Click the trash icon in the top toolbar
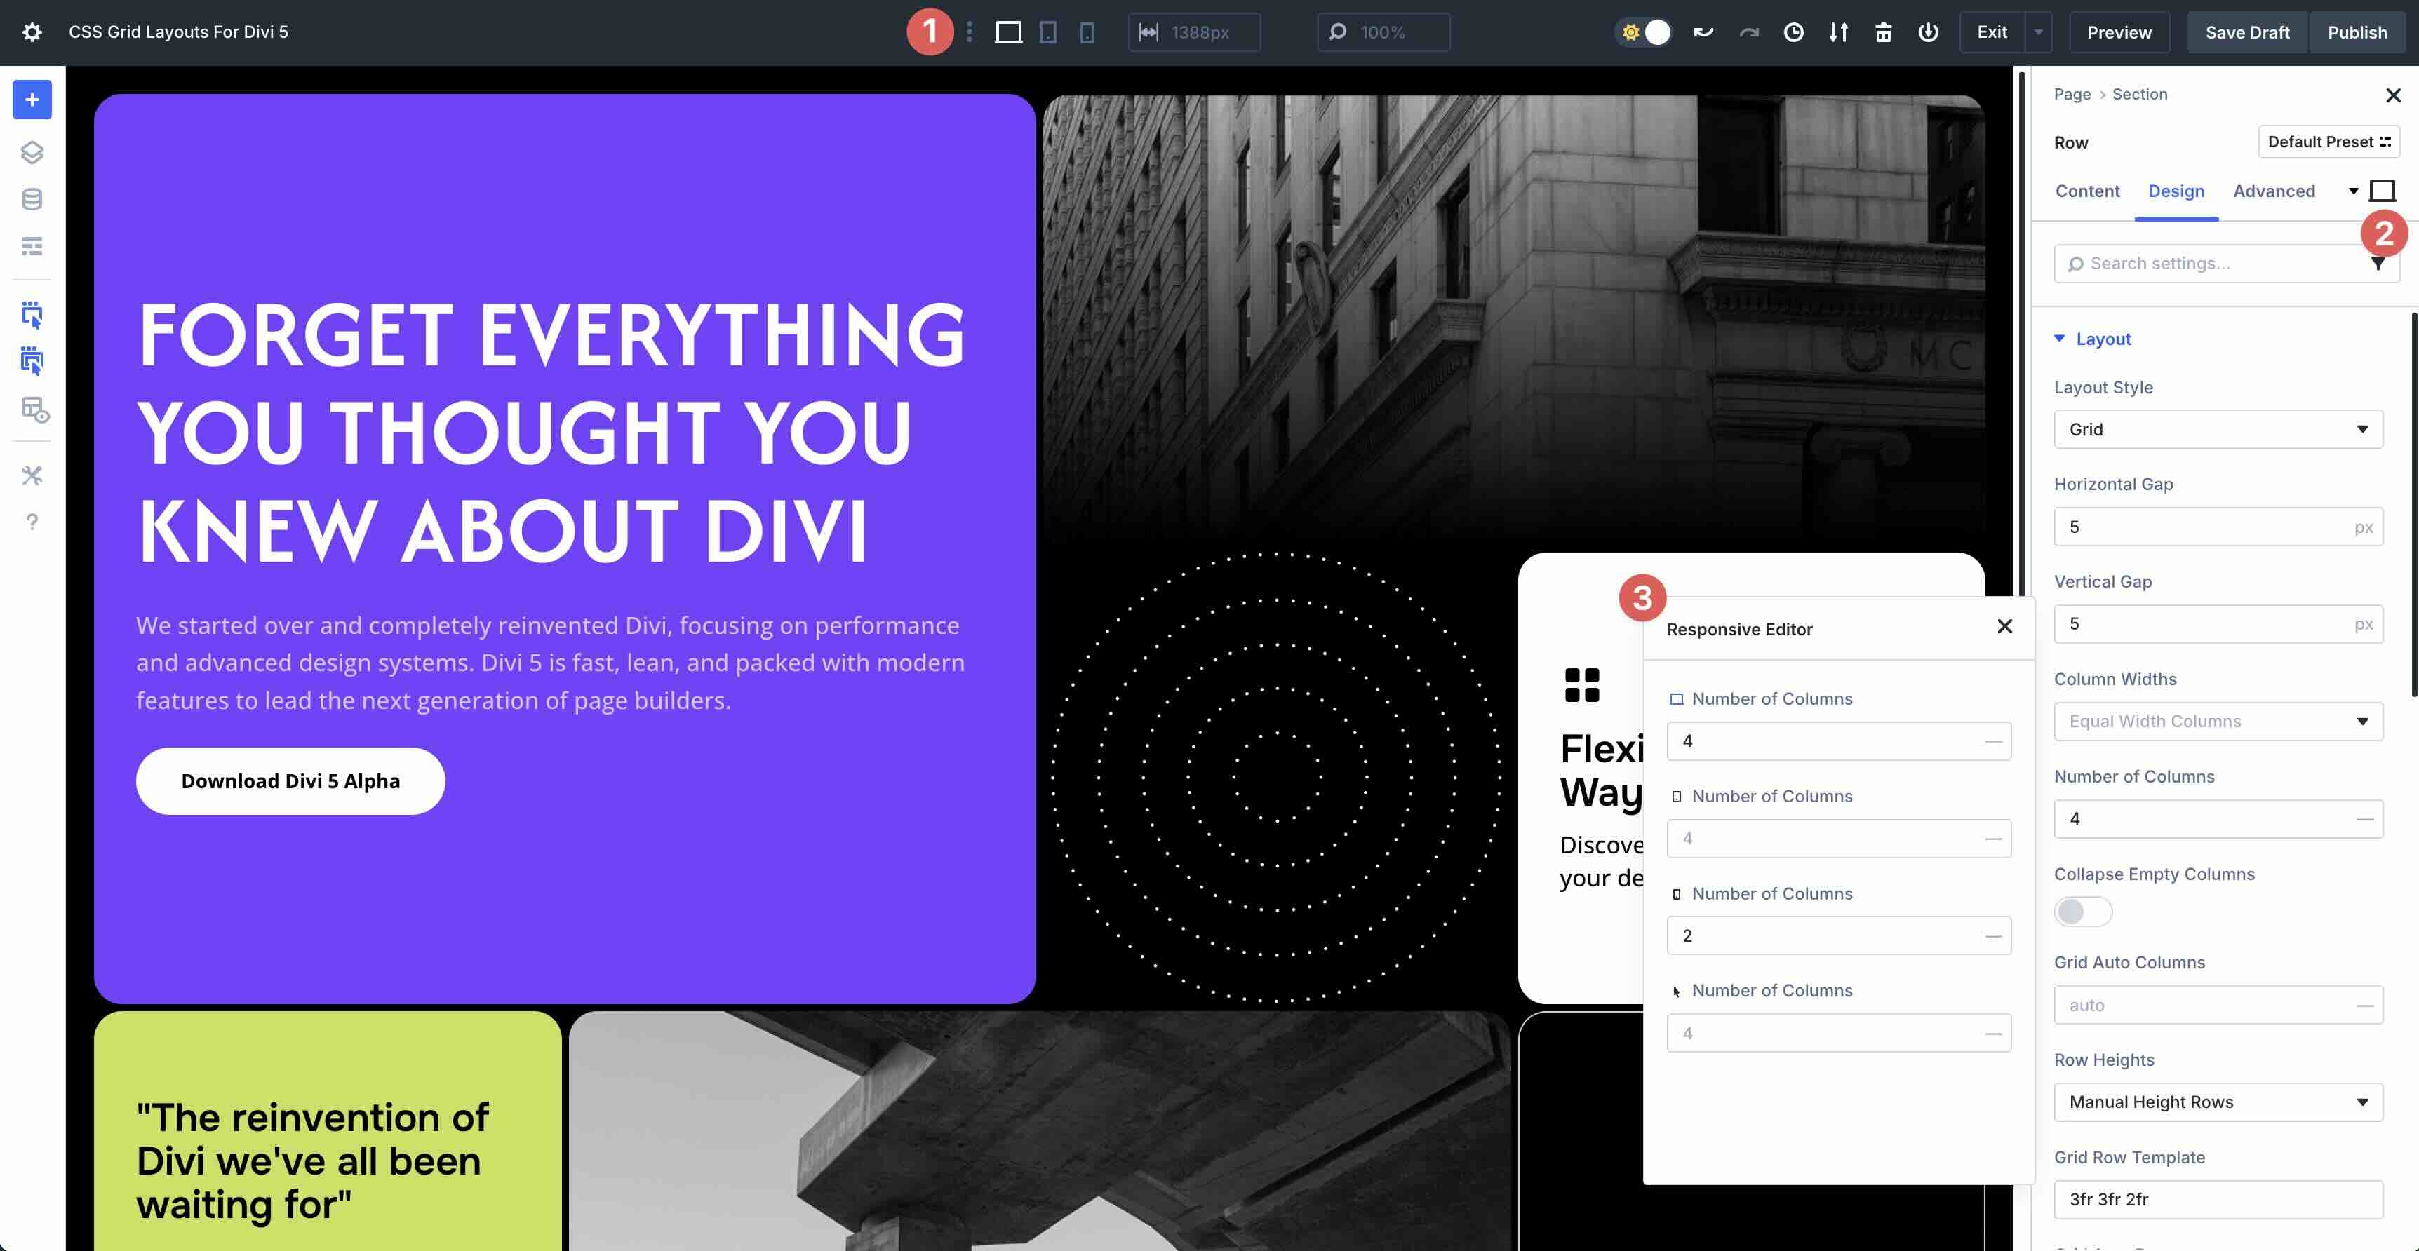 (1884, 32)
